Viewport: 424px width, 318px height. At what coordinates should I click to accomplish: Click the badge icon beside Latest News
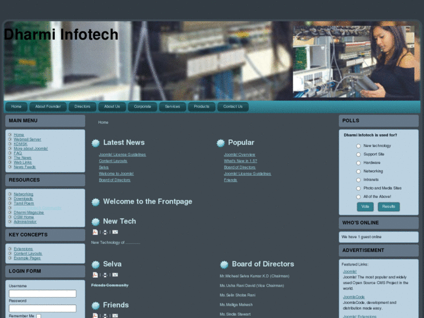[96, 143]
